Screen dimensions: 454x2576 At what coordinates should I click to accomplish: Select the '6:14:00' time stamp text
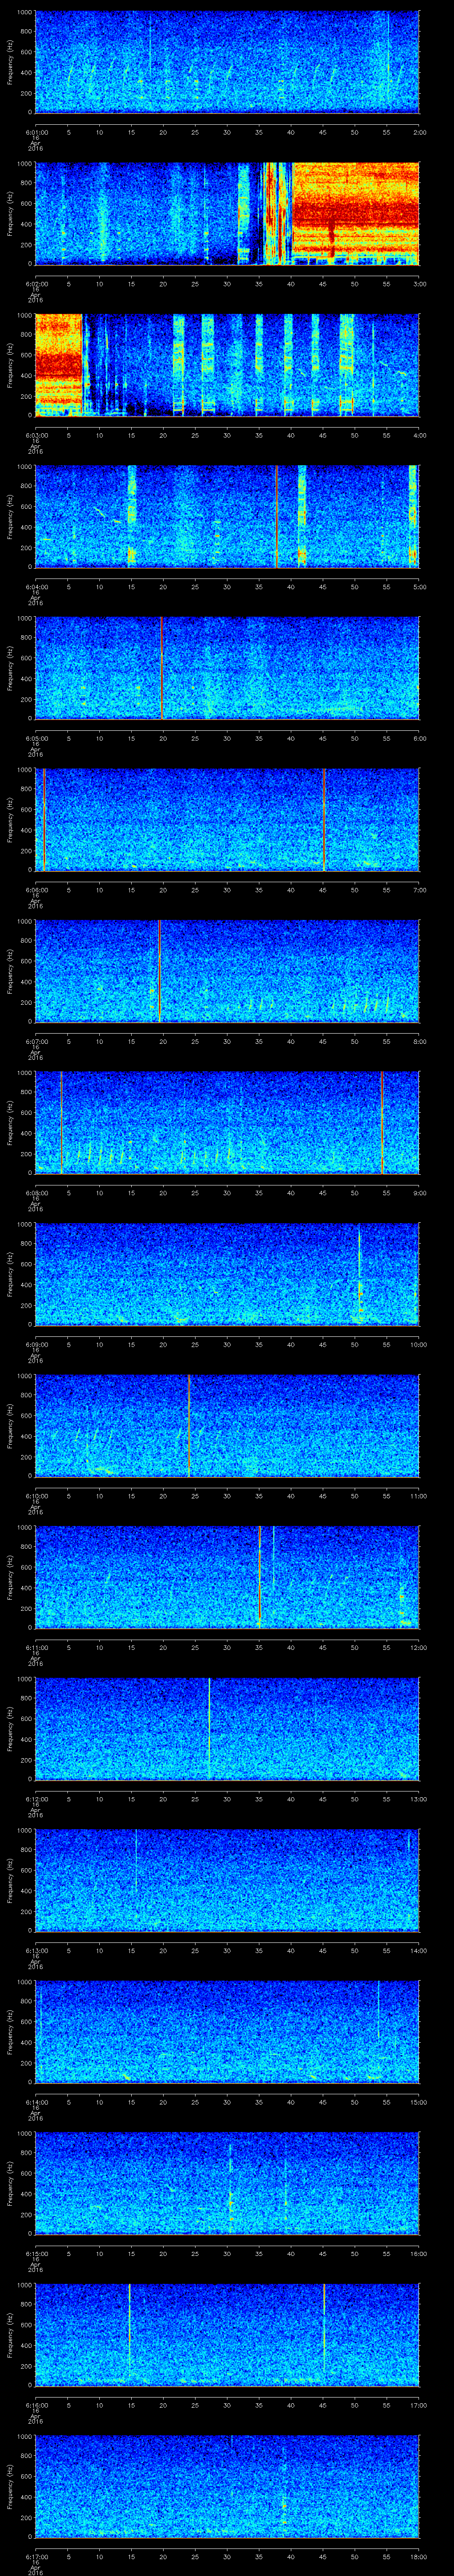37,2102
